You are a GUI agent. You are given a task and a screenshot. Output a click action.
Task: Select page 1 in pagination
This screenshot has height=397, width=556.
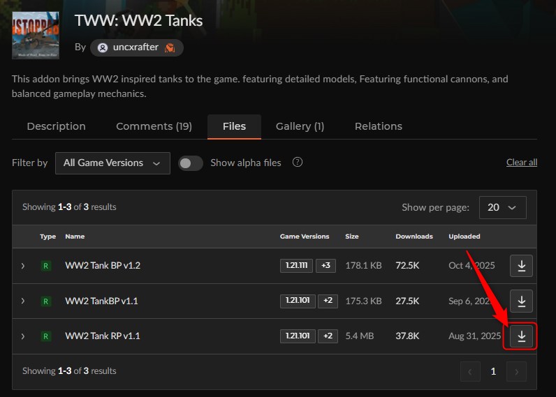(493, 371)
